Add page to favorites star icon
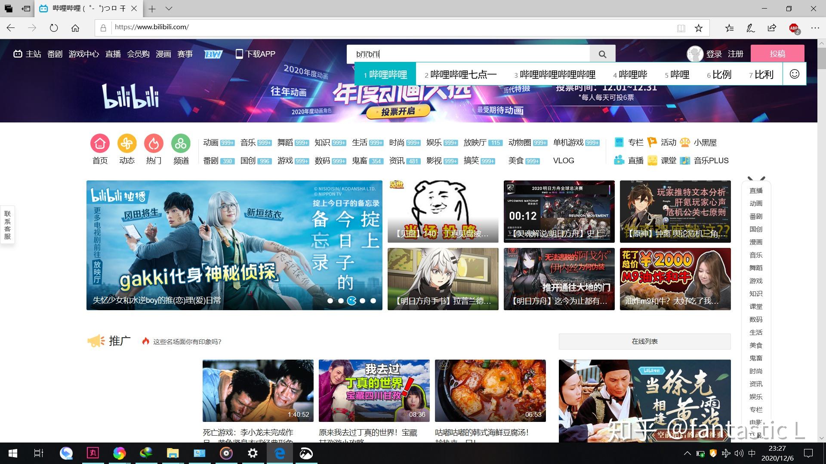The height and width of the screenshot is (464, 826). pos(699,28)
